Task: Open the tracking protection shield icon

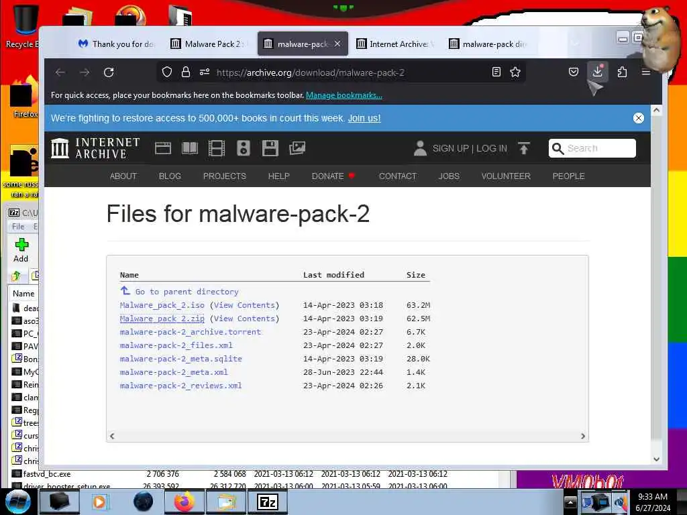Action: tap(167, 72)
